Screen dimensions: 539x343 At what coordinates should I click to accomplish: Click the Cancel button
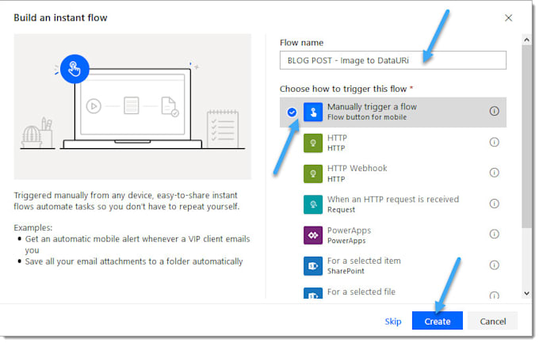tap(492, 321)
